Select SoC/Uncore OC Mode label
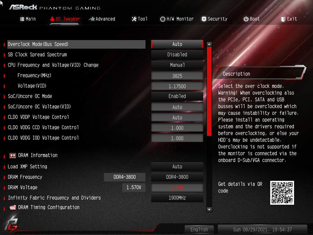 point(30,96)
